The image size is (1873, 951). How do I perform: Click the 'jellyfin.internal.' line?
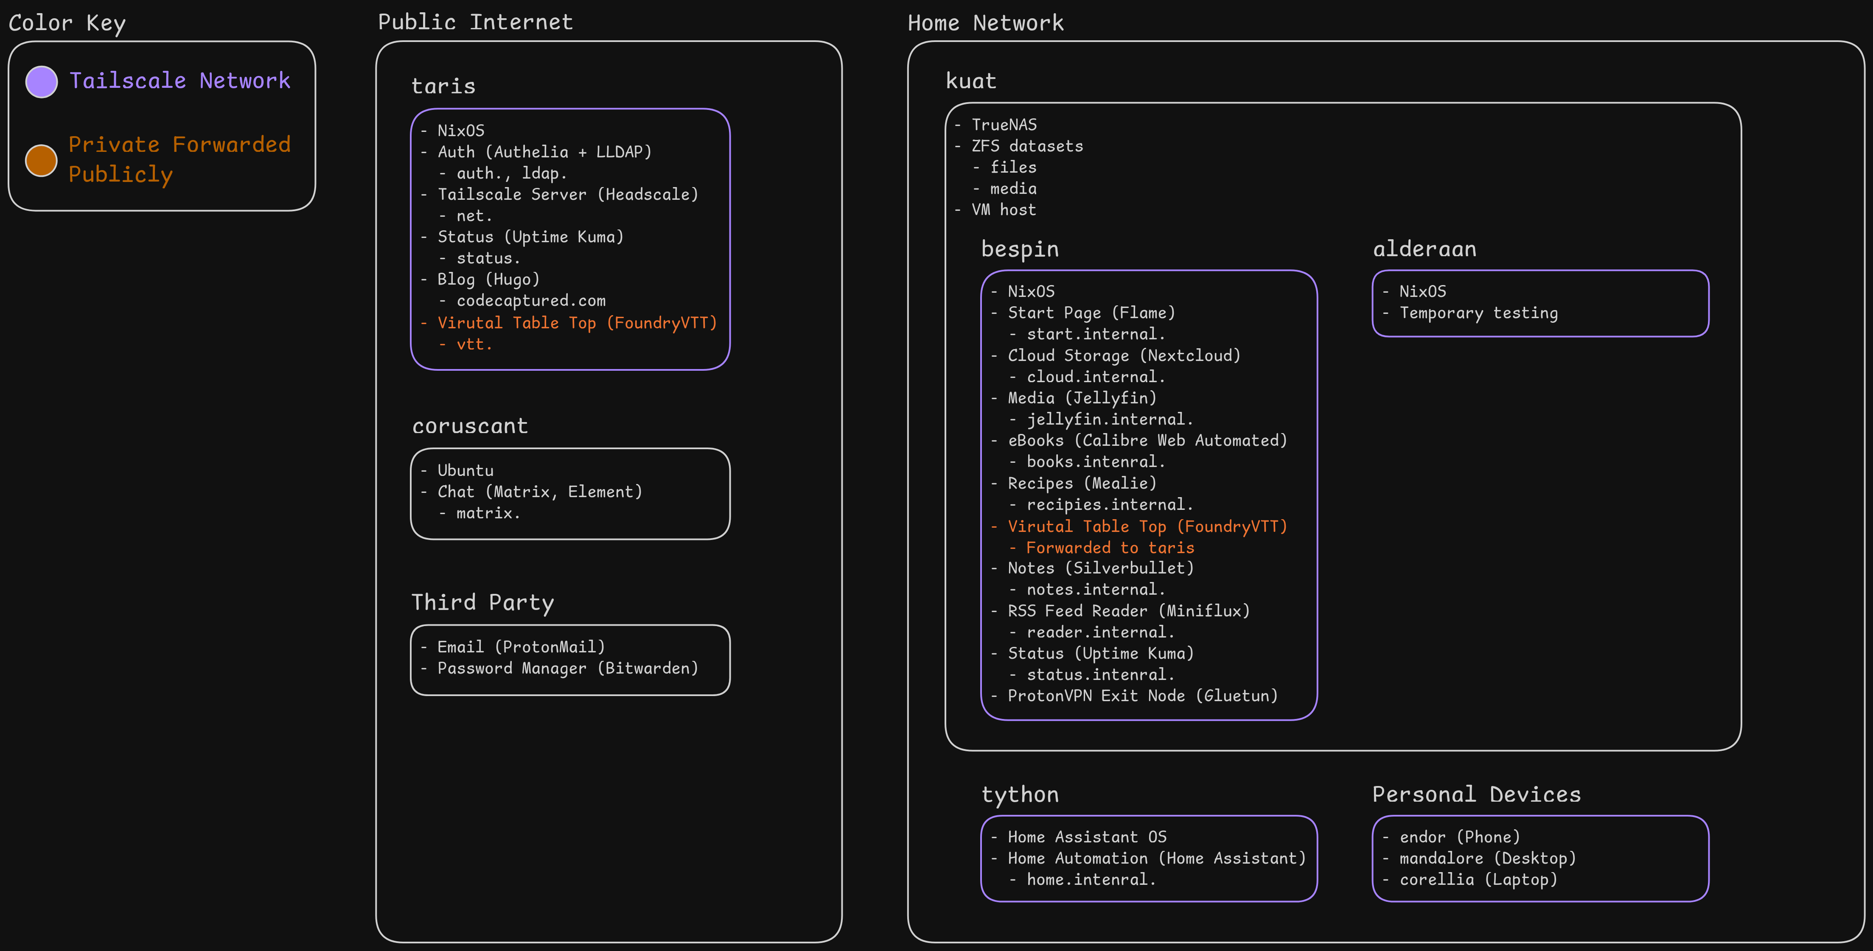pos(1110,420)
